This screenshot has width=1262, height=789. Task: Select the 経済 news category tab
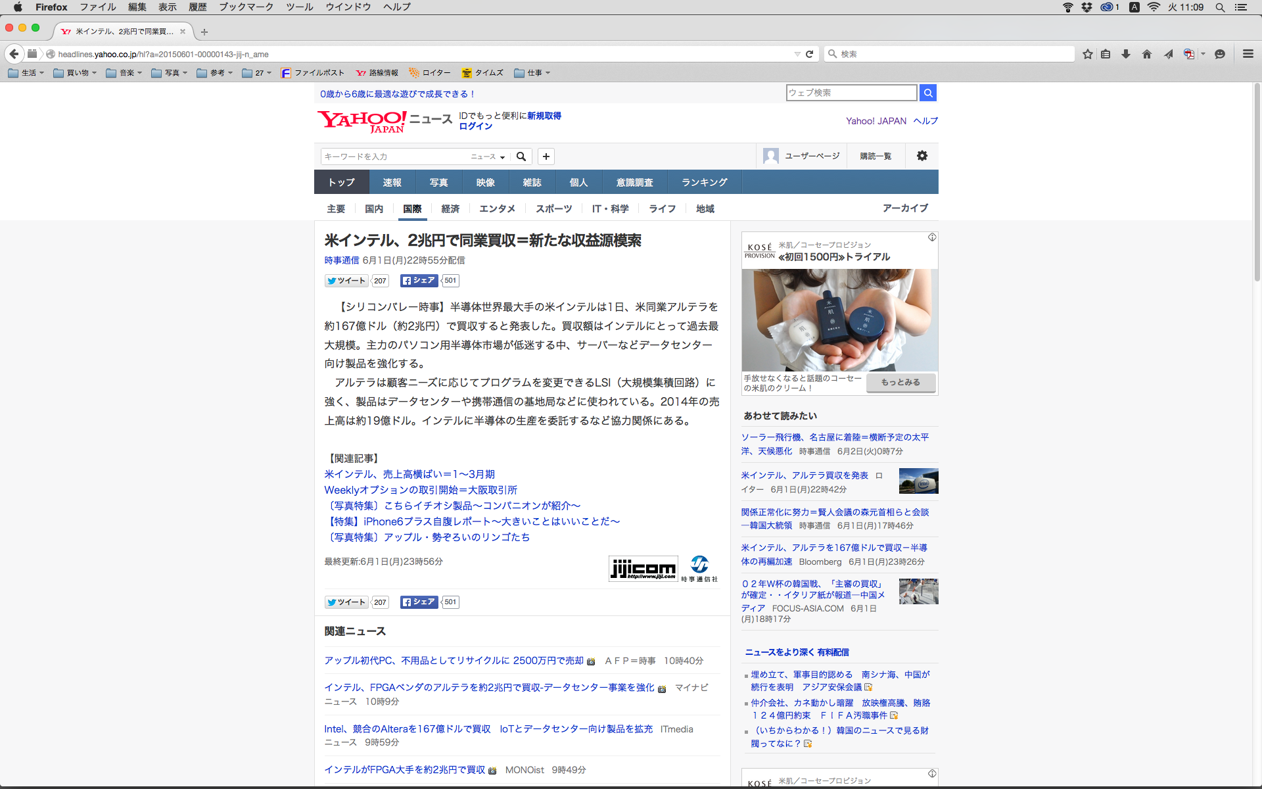click(450, 208)
